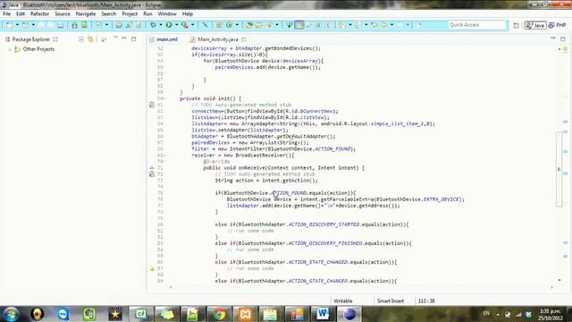Click the Next Annotation icon
Image resolution: width=572 pixels, height=322 pixels.
click(x=341, y=25)
